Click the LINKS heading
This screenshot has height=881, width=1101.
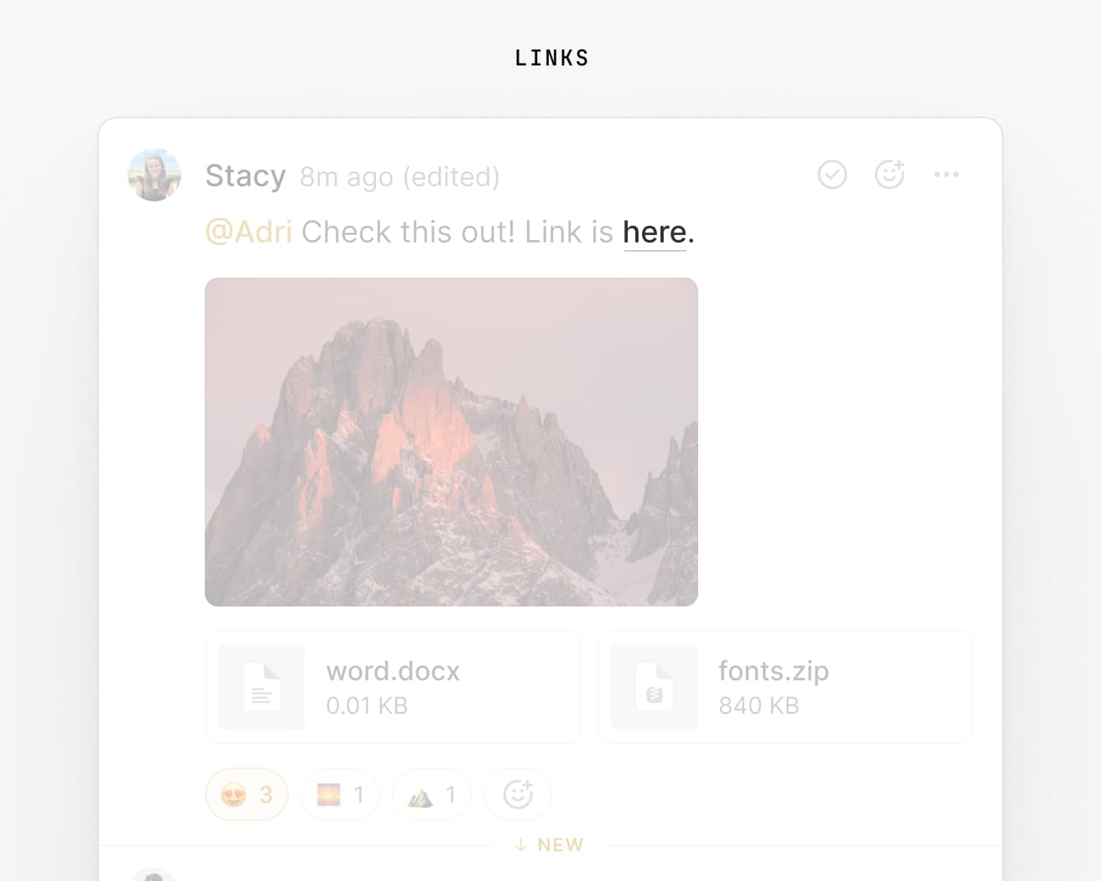551,58
